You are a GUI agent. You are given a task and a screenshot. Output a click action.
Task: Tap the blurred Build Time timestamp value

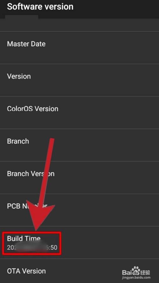[x=32, y=248]
